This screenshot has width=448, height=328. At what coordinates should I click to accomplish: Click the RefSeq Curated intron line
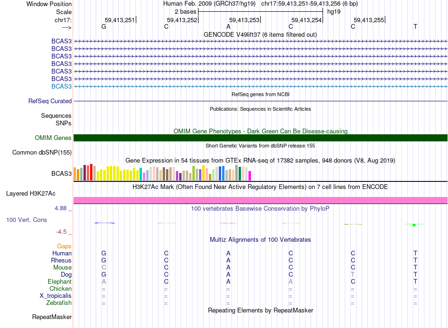260,101
